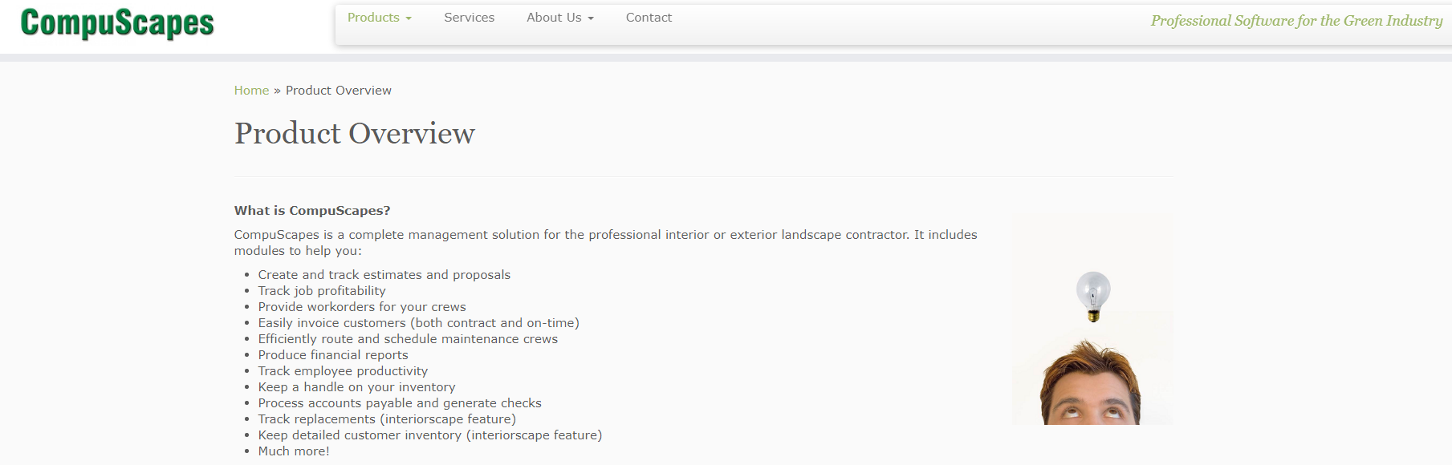Follow the Home breadcrumb link

pos(251,91)
